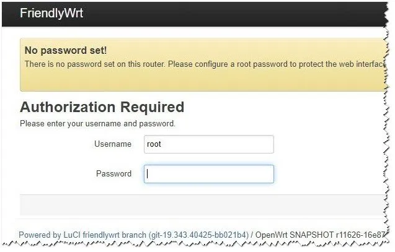The height and width of the screenshot is (252, 395).
Task: Click the word "LuCI" in footer link
Action: pos(71,235)
